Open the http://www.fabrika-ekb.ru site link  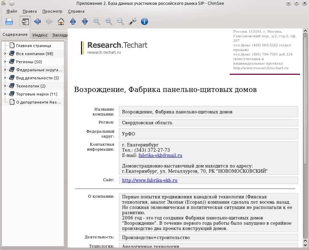pyautogui.click(x=149, y=180)
